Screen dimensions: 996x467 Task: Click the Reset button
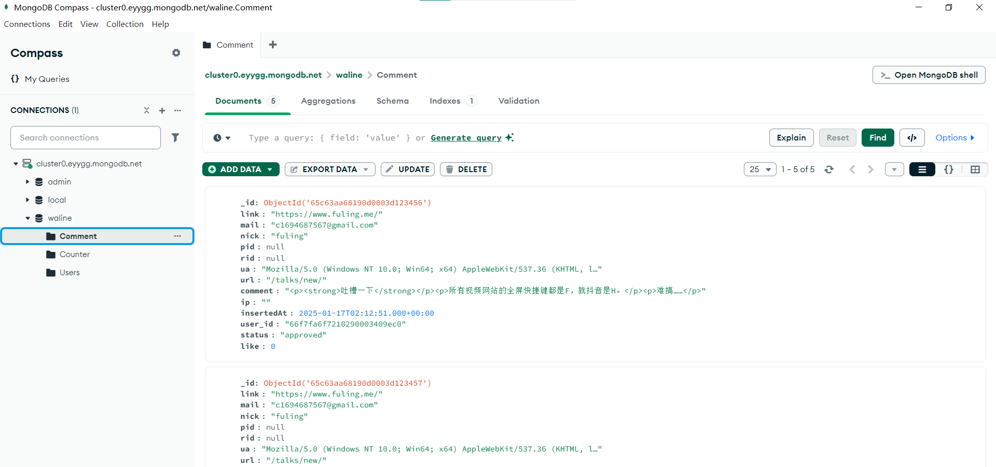838,138
